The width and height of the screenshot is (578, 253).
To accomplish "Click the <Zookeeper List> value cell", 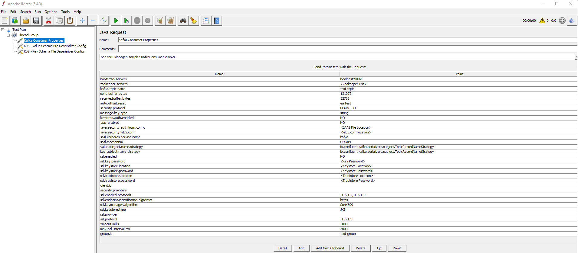I will click(x=459, y=84).
